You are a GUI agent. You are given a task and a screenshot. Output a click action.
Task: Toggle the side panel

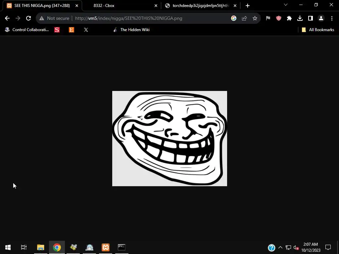(x=311, y=19)
